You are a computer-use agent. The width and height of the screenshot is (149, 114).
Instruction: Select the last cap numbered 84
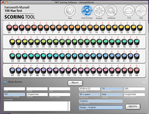[x=137, y=70]
